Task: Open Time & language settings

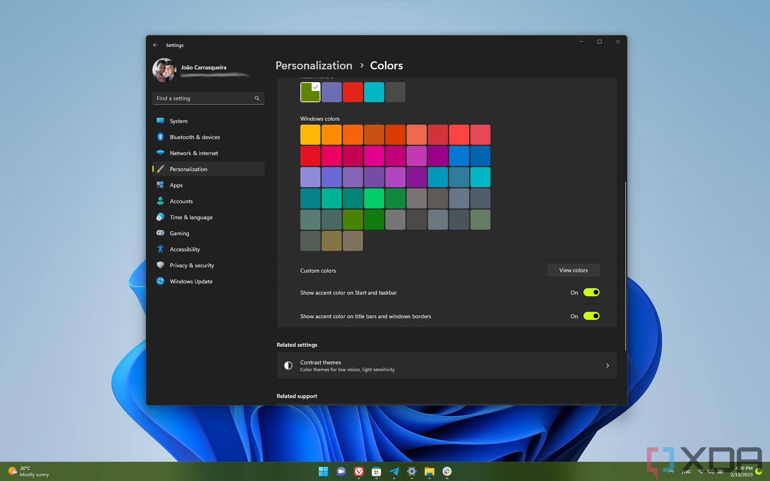Action: pos(209,217)
